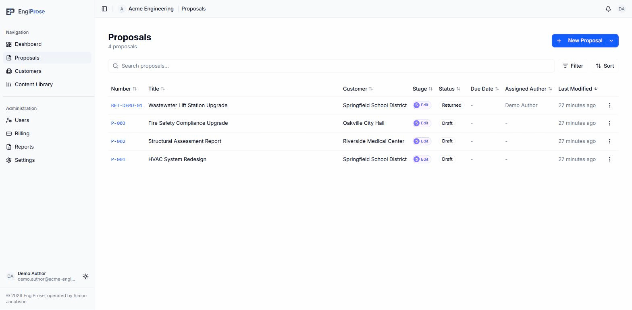Open the Filter options
Image resolution: width=632 pixels, height=310 pixels.
pos(573,66)
